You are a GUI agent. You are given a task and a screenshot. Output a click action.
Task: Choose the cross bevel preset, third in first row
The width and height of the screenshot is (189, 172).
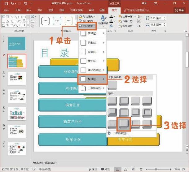(136, 101)
